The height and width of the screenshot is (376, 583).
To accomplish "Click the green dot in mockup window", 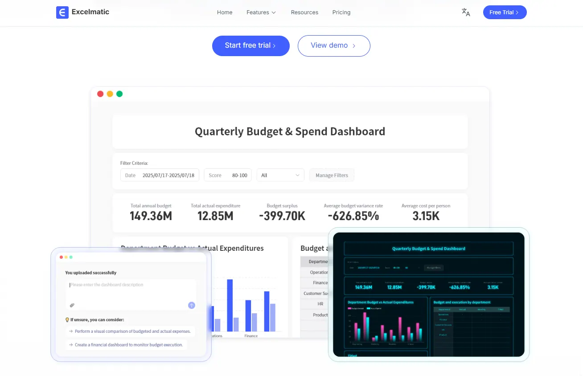I will (119, 94).
